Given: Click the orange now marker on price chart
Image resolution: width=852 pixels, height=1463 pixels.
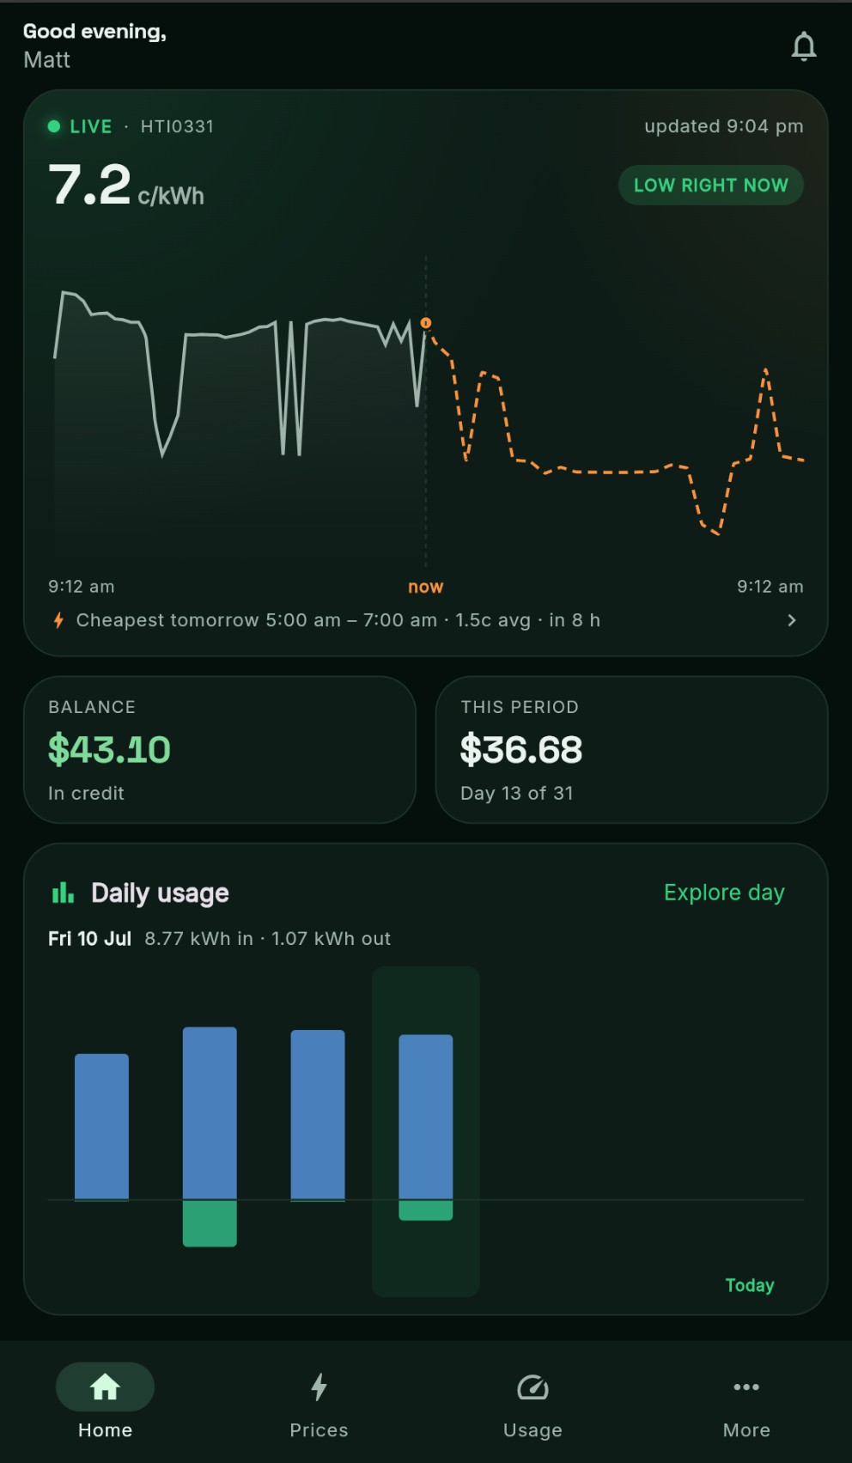Looking at the screenshot, I should point(426,323).
